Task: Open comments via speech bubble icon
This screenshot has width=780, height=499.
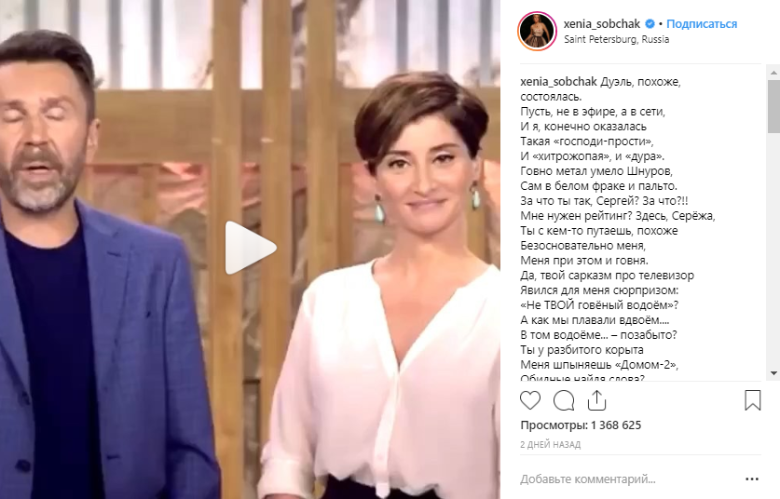Action: (564, 400)
